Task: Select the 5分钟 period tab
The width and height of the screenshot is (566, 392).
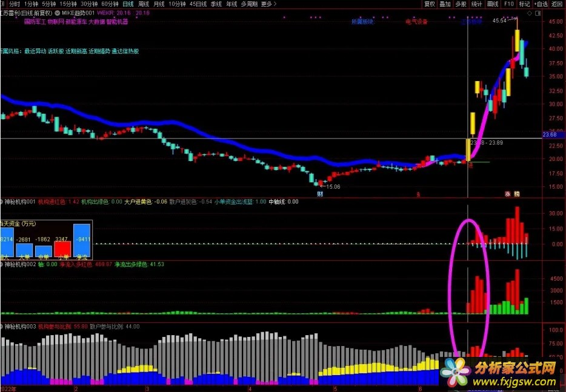Action: (48, 4)
